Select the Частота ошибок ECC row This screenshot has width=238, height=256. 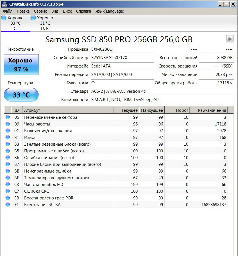[116, 185]
